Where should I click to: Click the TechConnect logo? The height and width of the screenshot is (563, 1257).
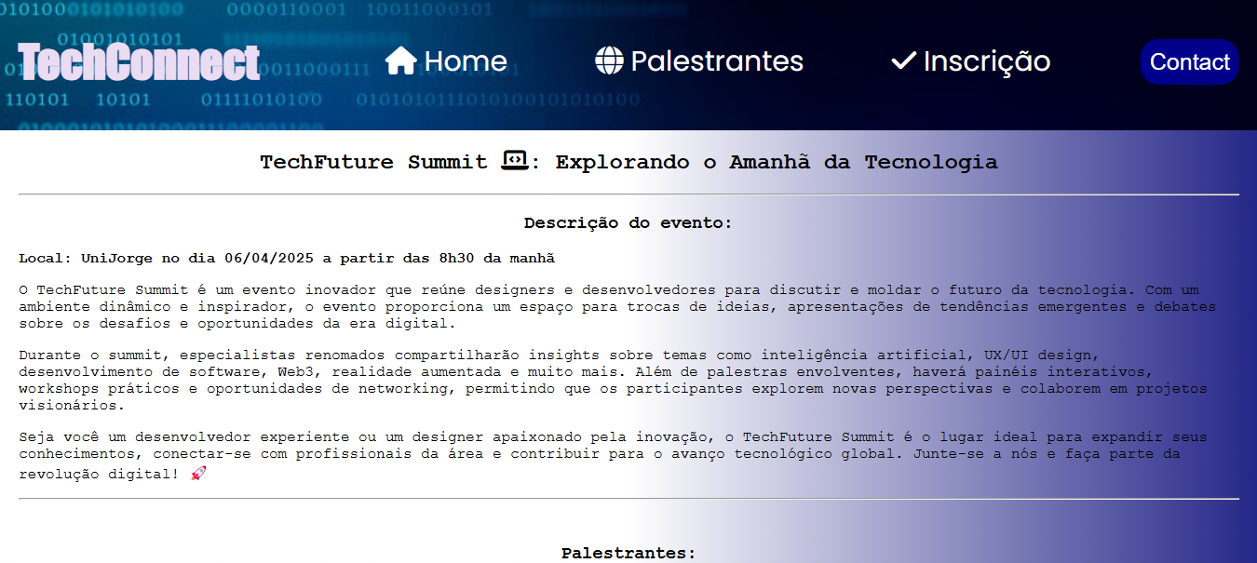point(139,62)
